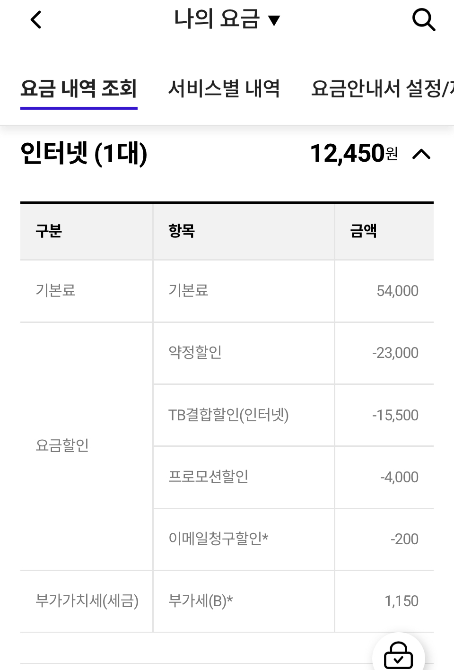Tap the 이메일청구할인* item
Viewport: 454px width, 670px height.
218,539
